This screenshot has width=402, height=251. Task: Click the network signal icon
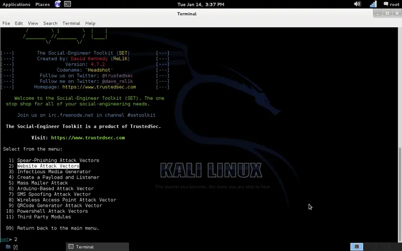pos(373,4)
